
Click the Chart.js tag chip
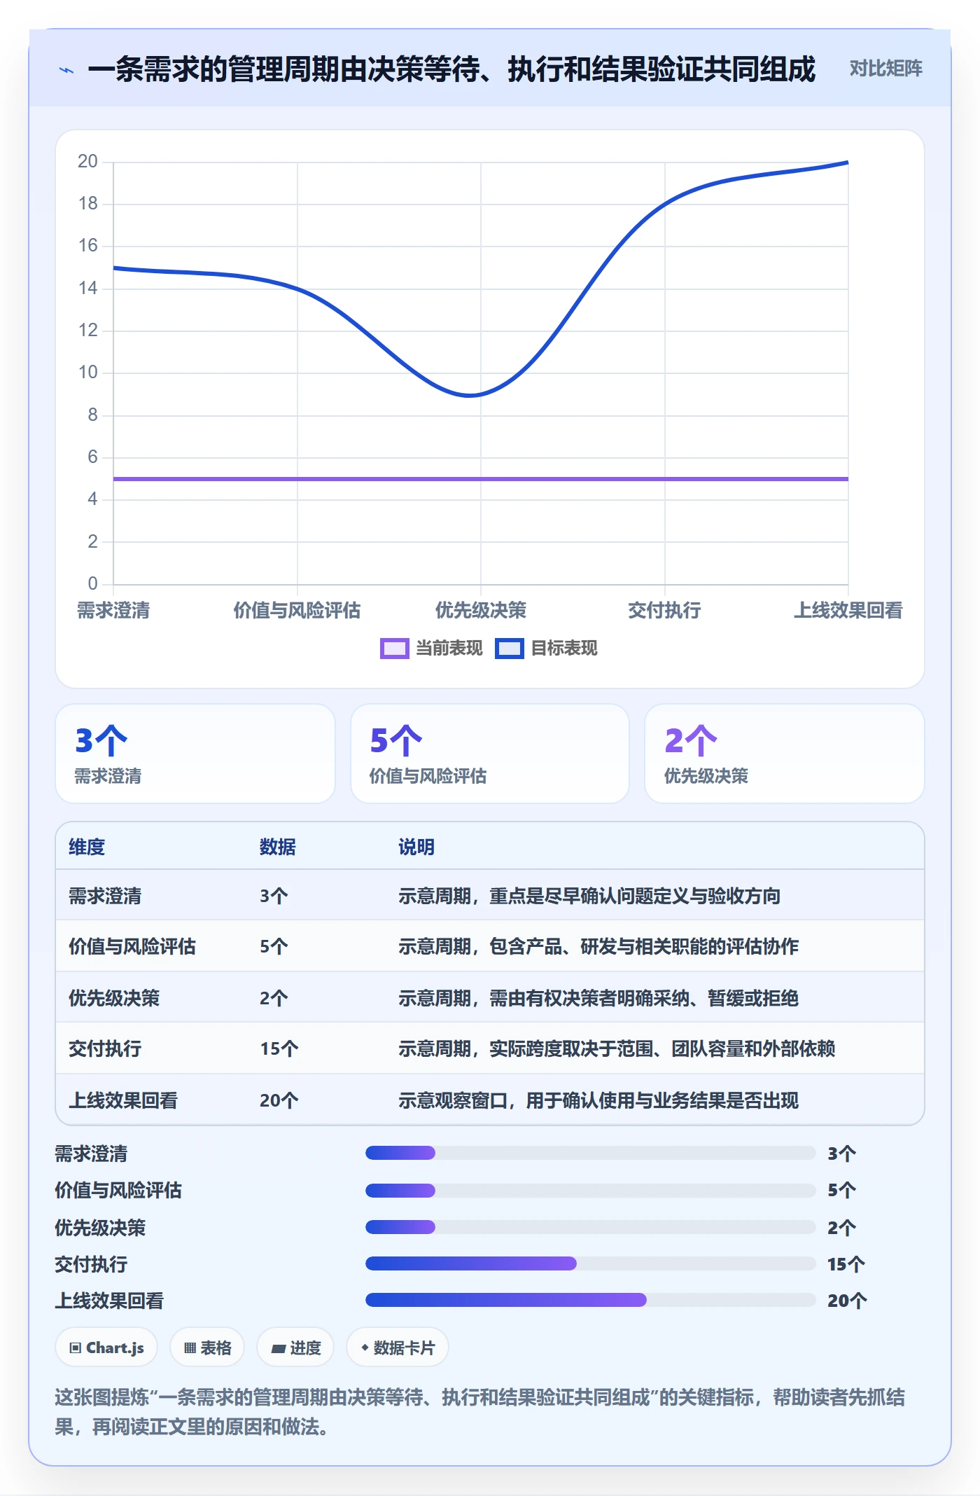(106, 1348)
